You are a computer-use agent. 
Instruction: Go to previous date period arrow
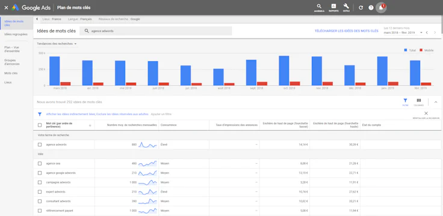pyautogui.click(x=427, y=32)
